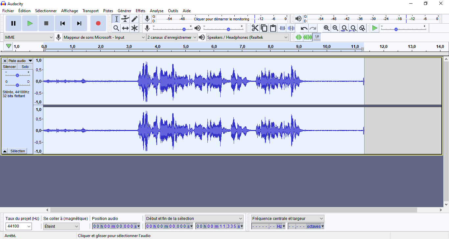Screen dimensions: 449x239
Task: Click the Pause transport button
Action: pyautogui.click(x=13, y=23)
